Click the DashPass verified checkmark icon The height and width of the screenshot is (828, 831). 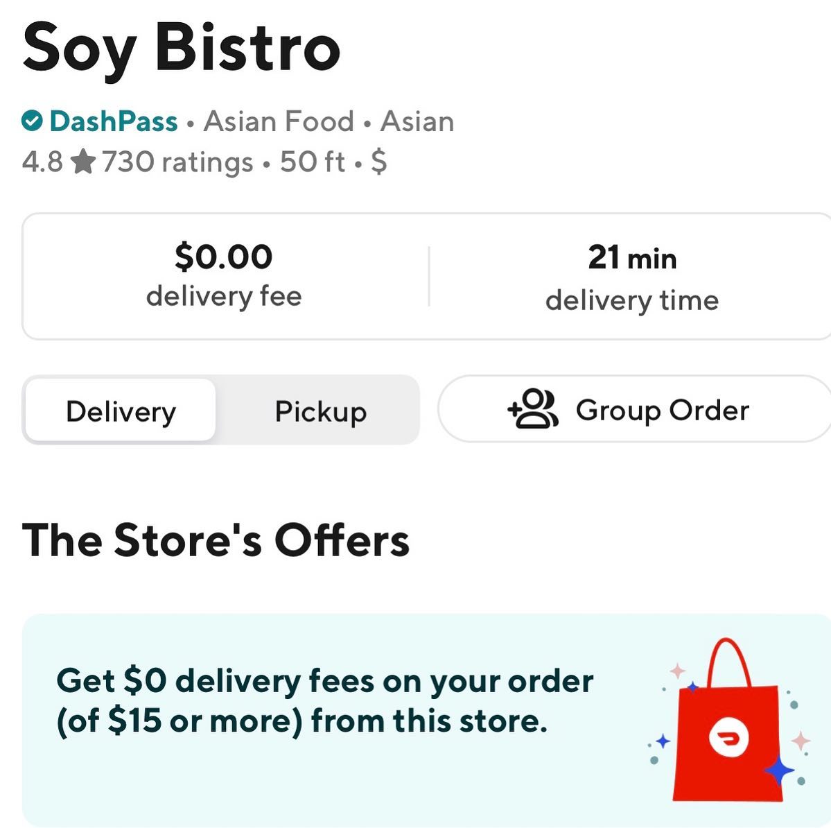[x=32, y=121]
